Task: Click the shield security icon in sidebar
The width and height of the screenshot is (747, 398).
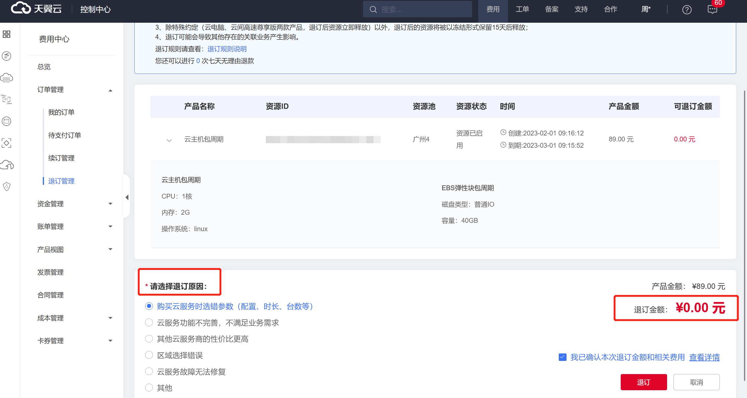Action: (7, 187)
